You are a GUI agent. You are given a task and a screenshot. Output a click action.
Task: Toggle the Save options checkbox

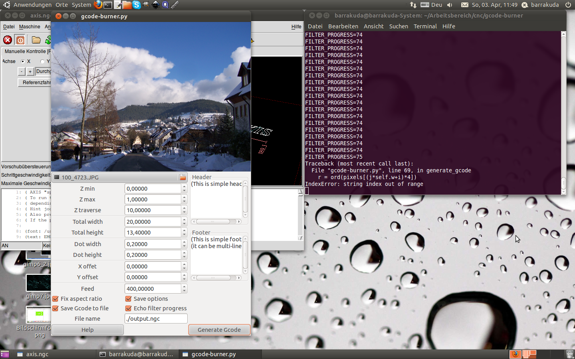pos(129,299)
